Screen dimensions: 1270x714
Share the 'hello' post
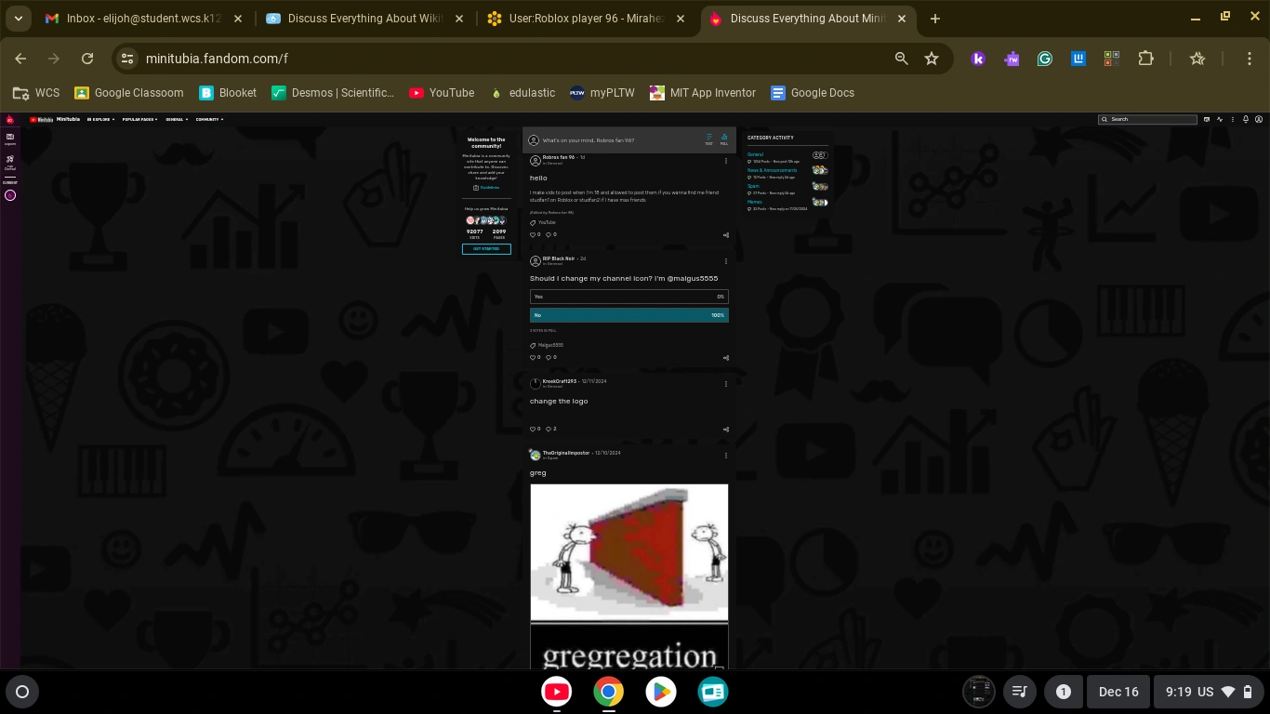pyautogui.click(x=726, y=235)
